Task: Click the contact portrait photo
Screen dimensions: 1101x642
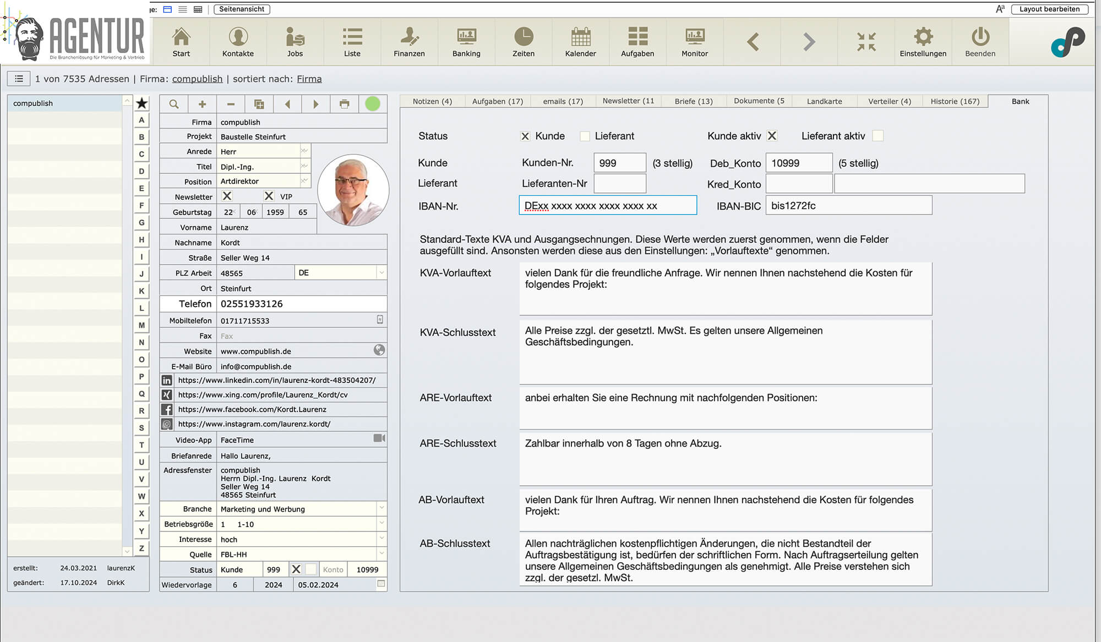Action: 353,190
